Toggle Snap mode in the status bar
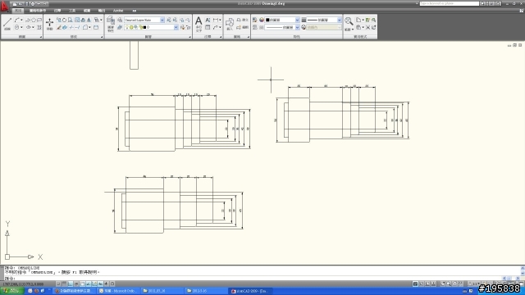Viewport: 525px width, 295px height. pyautogui.click(x=58, y=284)
